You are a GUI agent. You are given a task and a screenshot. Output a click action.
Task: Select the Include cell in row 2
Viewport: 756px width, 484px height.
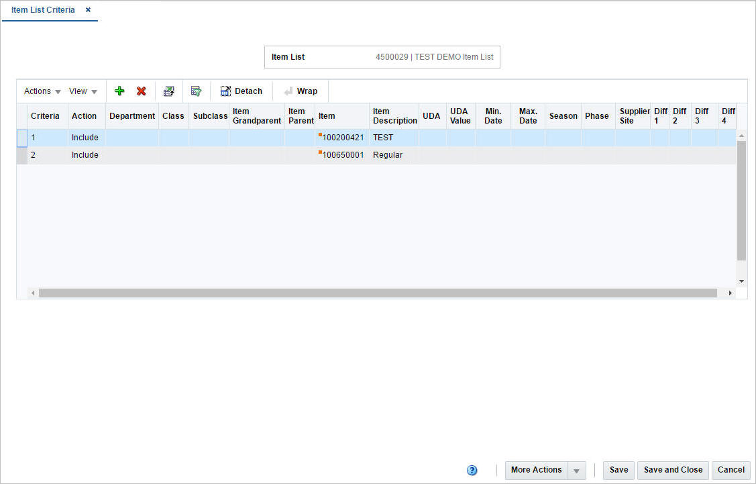(86, 154)
